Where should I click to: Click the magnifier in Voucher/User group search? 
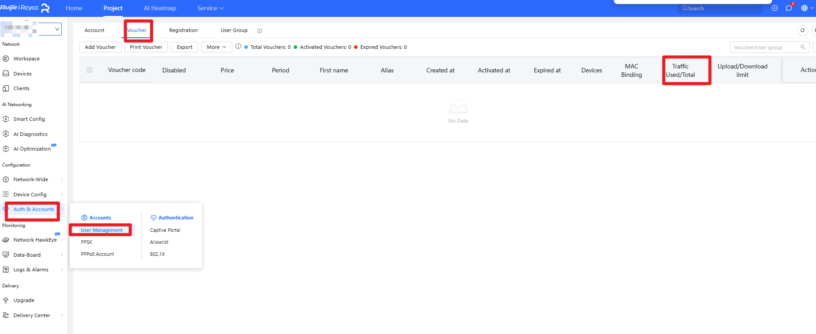click(803, 48)
